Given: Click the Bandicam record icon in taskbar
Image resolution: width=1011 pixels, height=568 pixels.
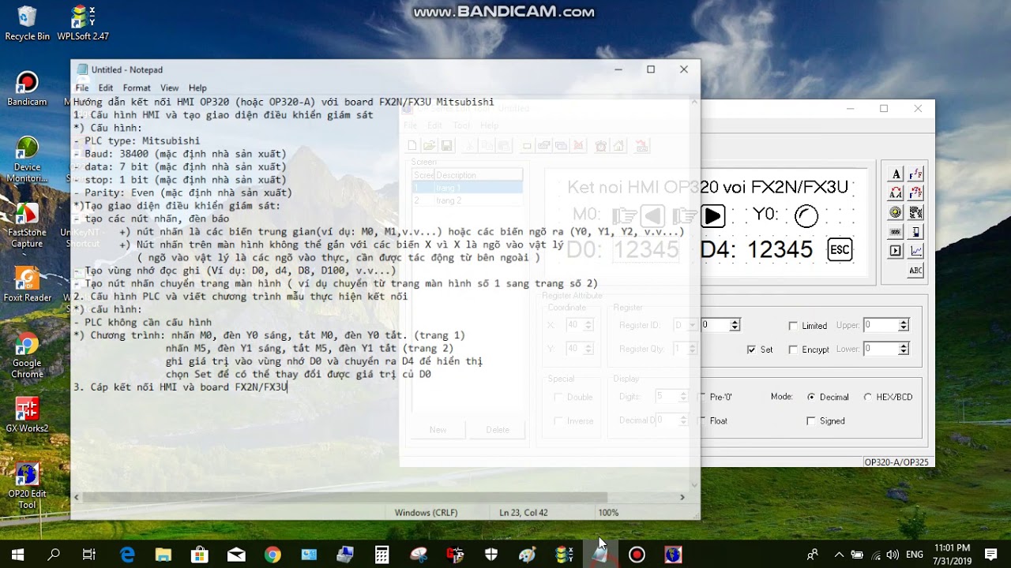Looking at the screenshot, I should click(637, 555).
